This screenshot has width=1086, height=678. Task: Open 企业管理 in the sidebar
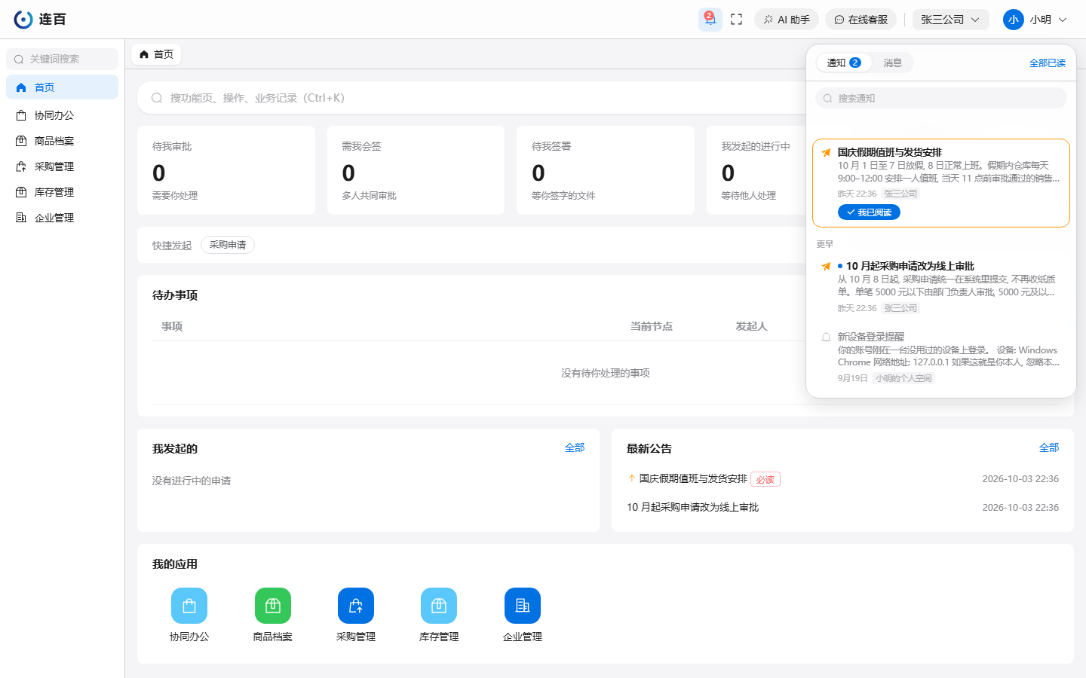pyautogui.click(x=62, y=218)
